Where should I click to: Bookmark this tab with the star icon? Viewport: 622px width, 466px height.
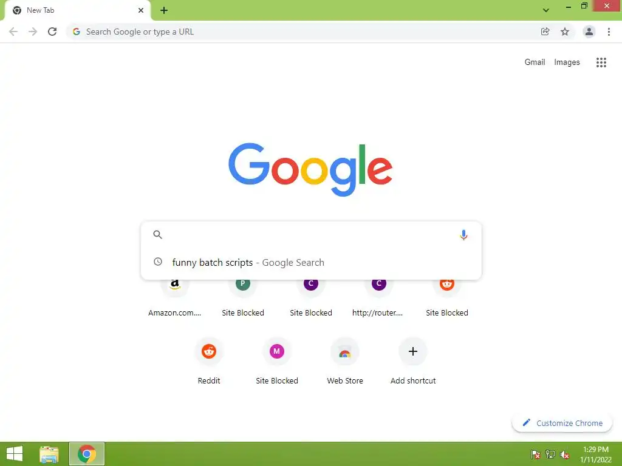point(565,32)
